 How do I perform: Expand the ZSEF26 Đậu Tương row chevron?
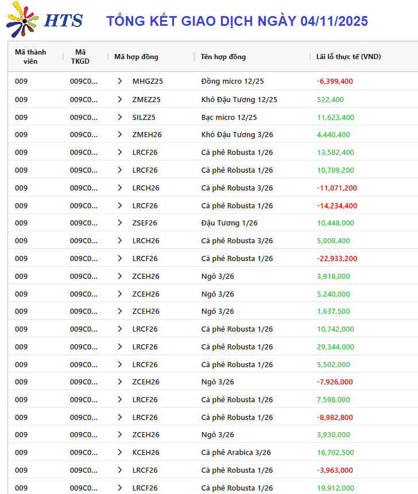119,223
